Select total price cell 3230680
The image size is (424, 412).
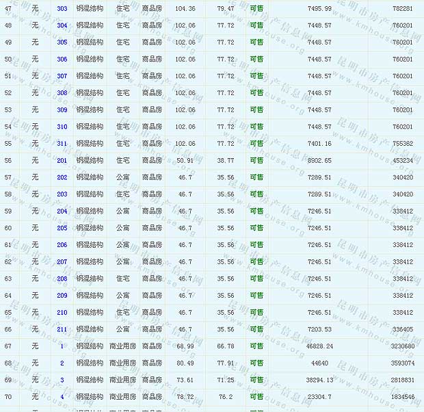pos(400,346)
